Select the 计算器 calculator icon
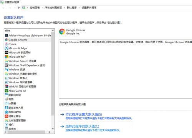Screen dimensions: 192x138 7,103
